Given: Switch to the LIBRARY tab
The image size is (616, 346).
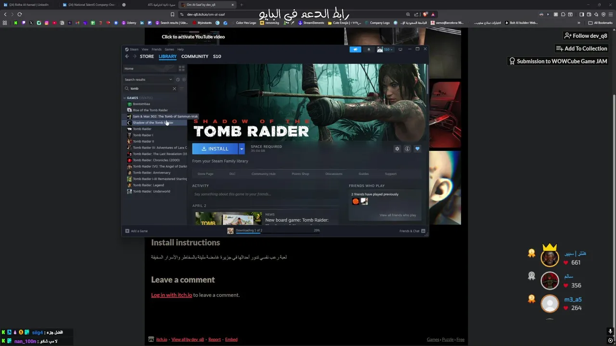Looking at the screenshot, I should click(x=167, y=56).
